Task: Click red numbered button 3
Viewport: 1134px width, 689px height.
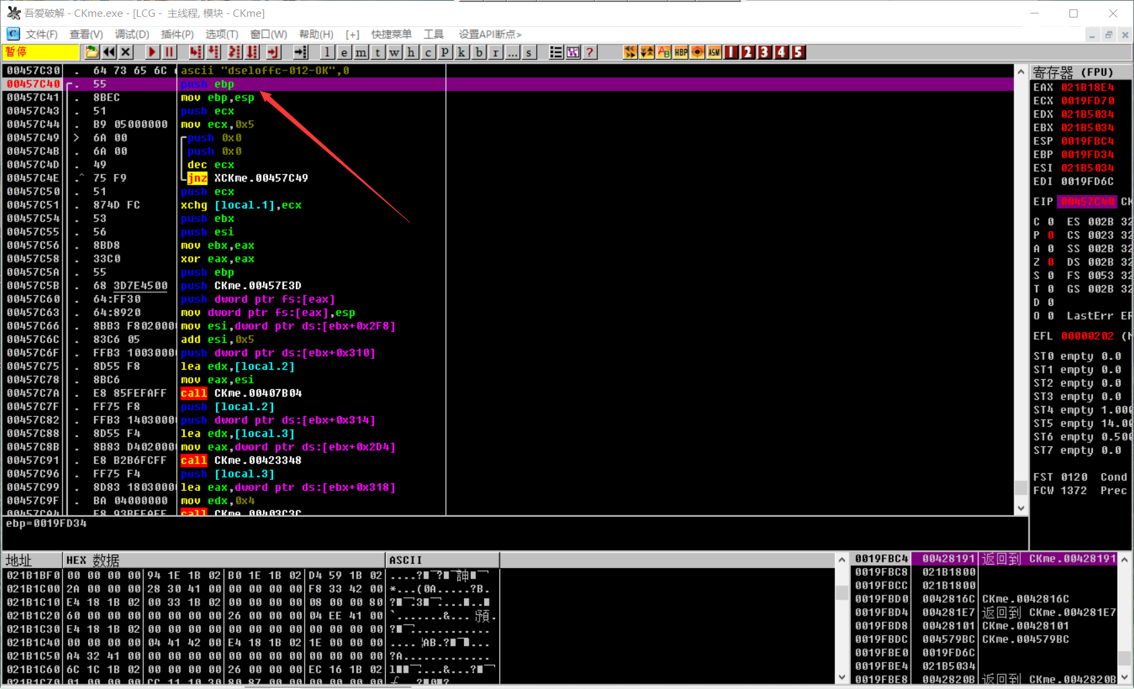Action: tap(764, 52)
